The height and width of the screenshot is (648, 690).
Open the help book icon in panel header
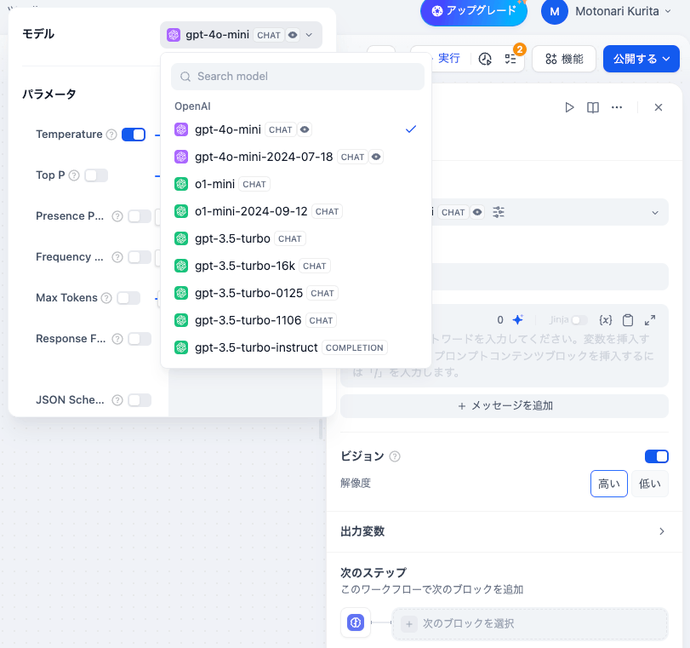click(593, 107)
